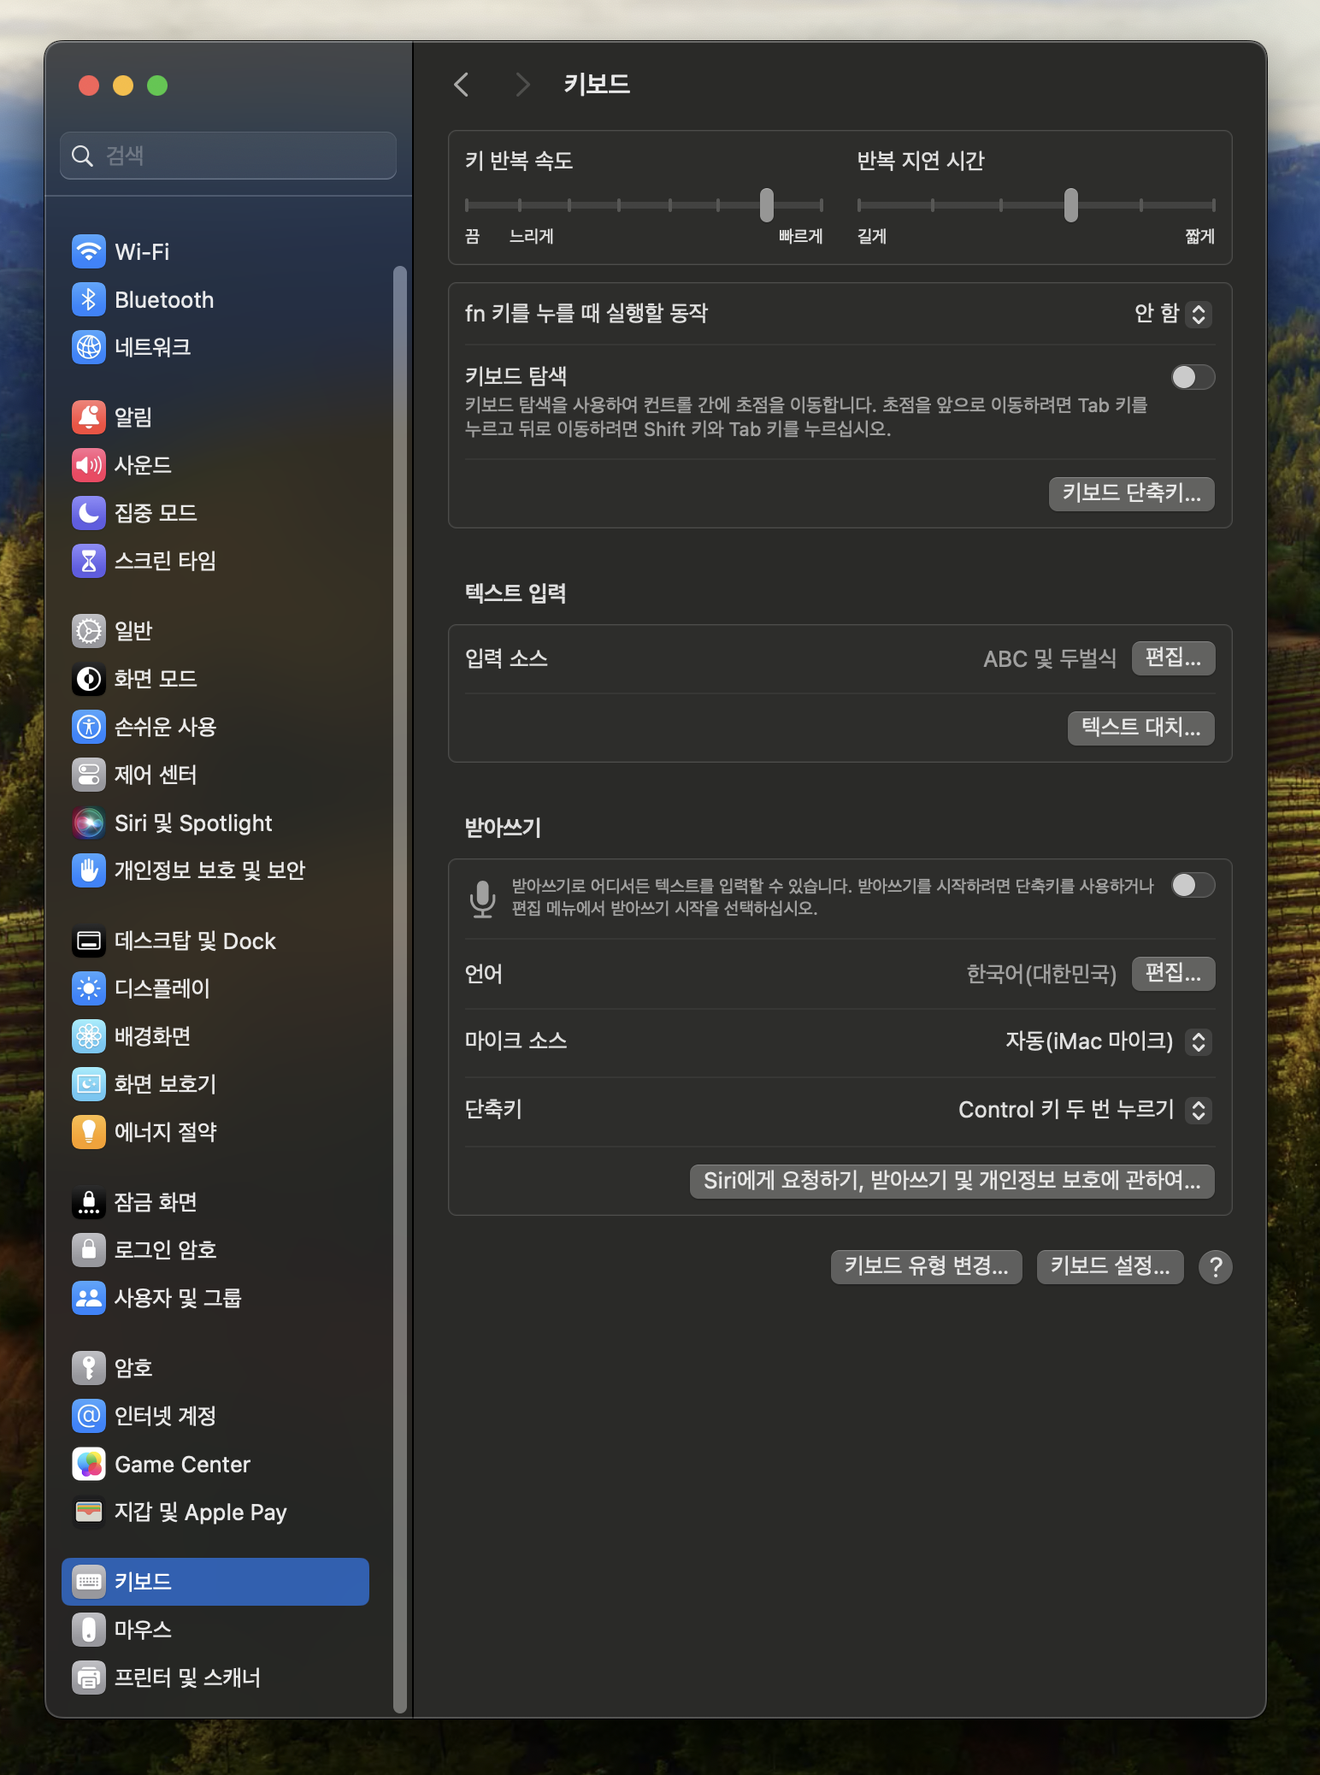Open the Bluetooth icon in sidebar
Image resolution: width=1320 pixels, height=1775 pixels.
[89, 299]
